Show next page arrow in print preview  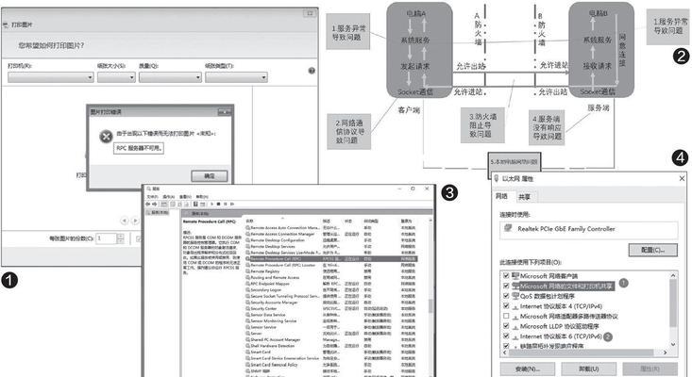coord(136,221)
